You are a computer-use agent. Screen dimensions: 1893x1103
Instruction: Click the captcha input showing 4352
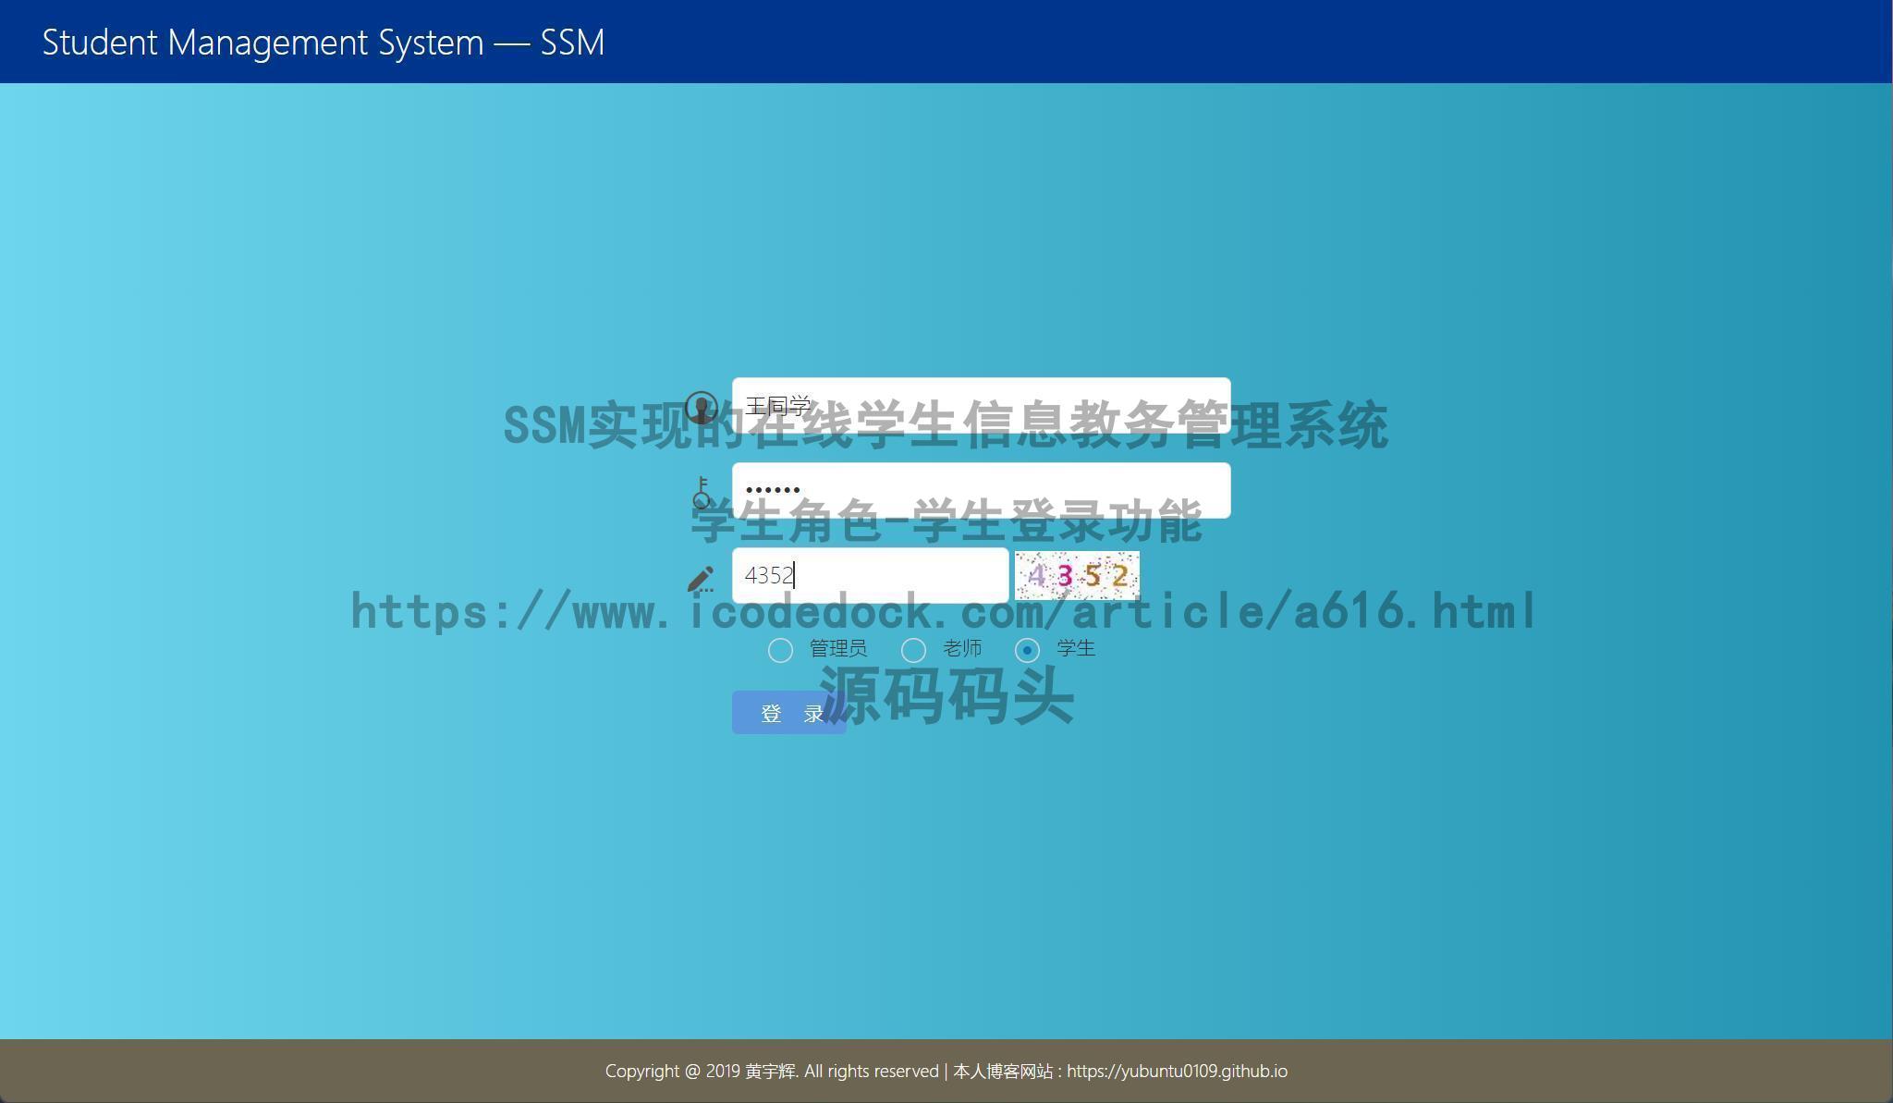[x=869, y=575]
